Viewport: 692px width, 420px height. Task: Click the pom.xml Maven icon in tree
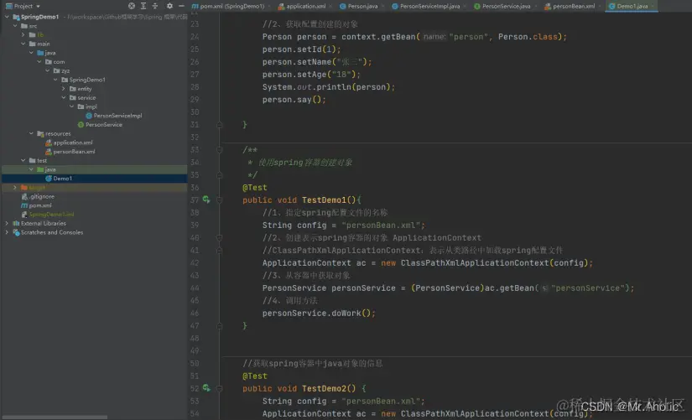[24, 205]
